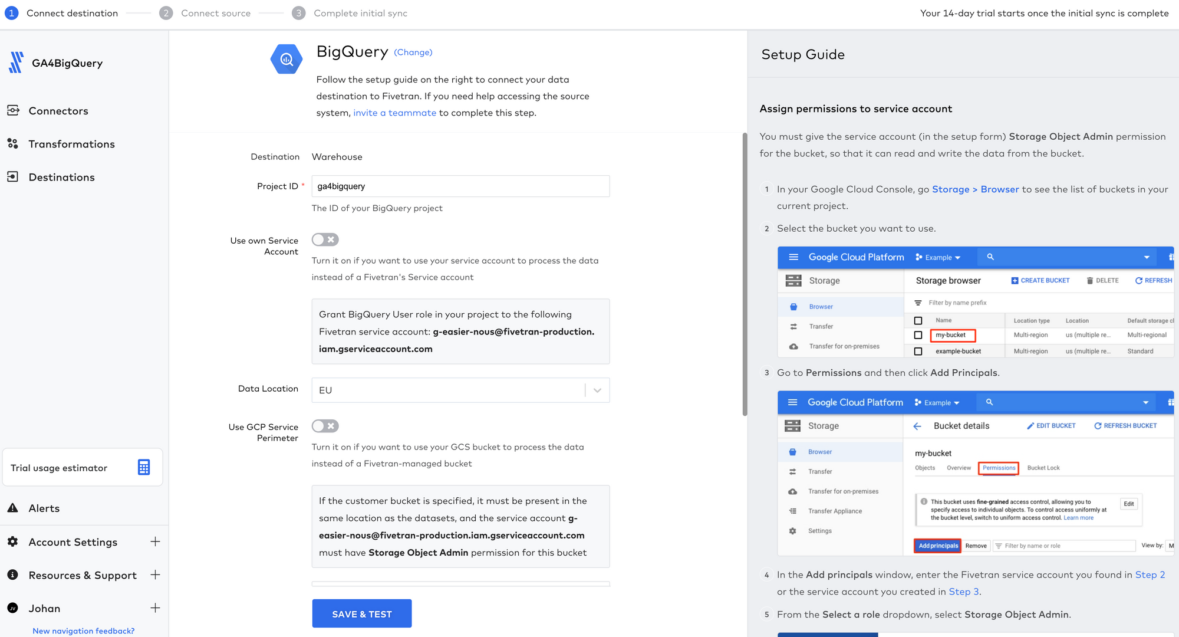Click the SAVE & TEST button
Screen dimensions: 1179x637
(362, 614)
